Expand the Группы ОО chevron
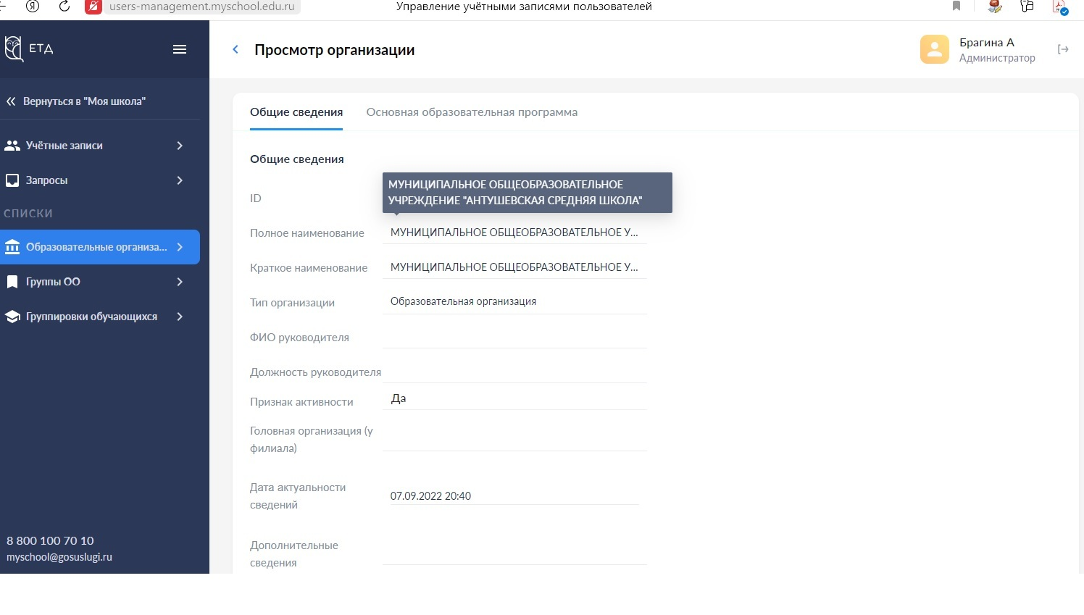This screenshot has height=615, width=1084. [x=180, y=282]
